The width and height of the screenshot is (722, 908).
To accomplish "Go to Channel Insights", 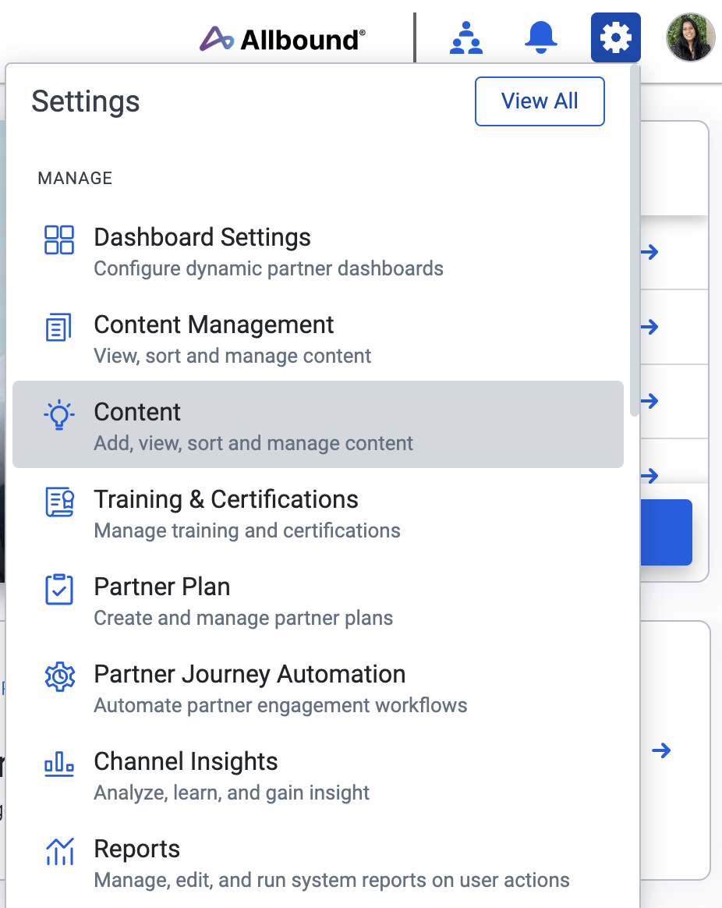I will pyautogui.click(x=186, y=762).
